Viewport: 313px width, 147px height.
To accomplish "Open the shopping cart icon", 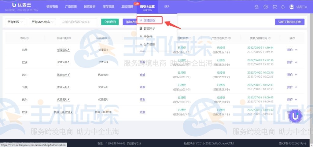I will [275, 7].
